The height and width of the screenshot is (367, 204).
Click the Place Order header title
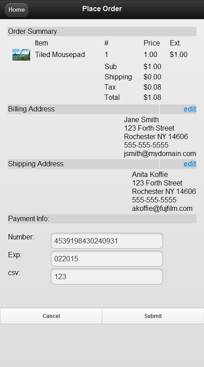click(102, 8)
